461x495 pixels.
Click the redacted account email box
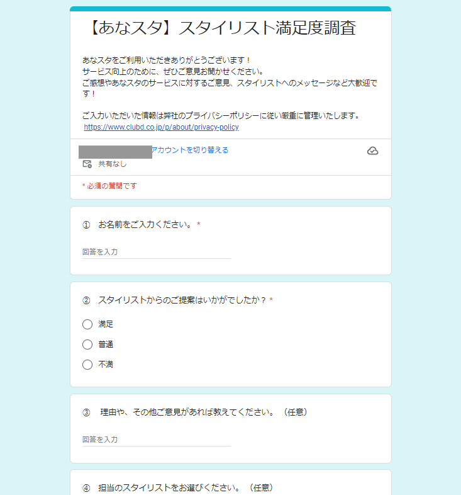(115, 151)
